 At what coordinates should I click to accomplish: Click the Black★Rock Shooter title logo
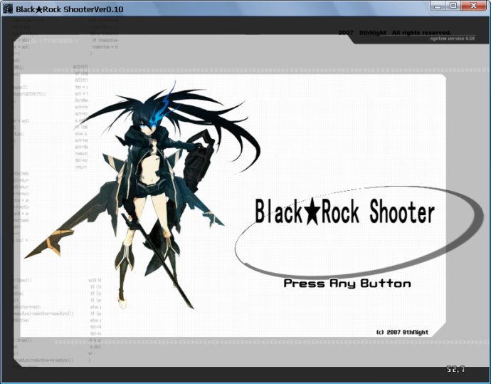345,212
